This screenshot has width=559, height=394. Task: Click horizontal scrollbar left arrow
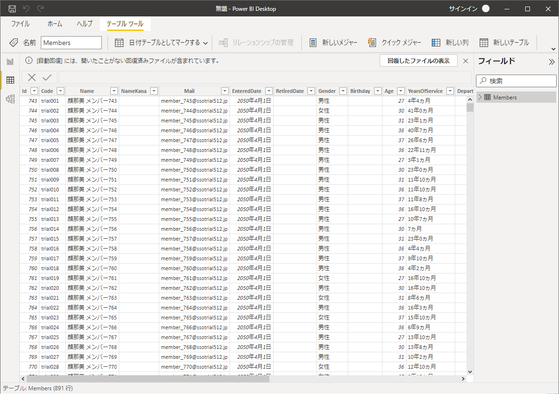click(x=23, y=379)
